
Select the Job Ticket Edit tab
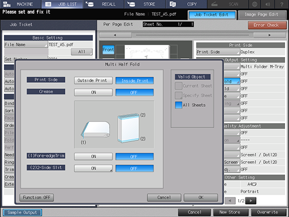point(211,15)
